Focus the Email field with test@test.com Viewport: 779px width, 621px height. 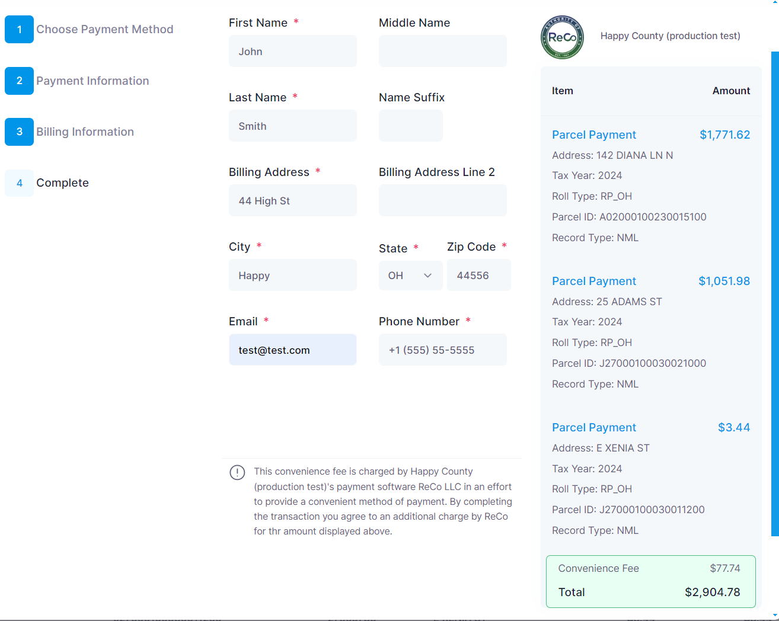click(292, 350)
